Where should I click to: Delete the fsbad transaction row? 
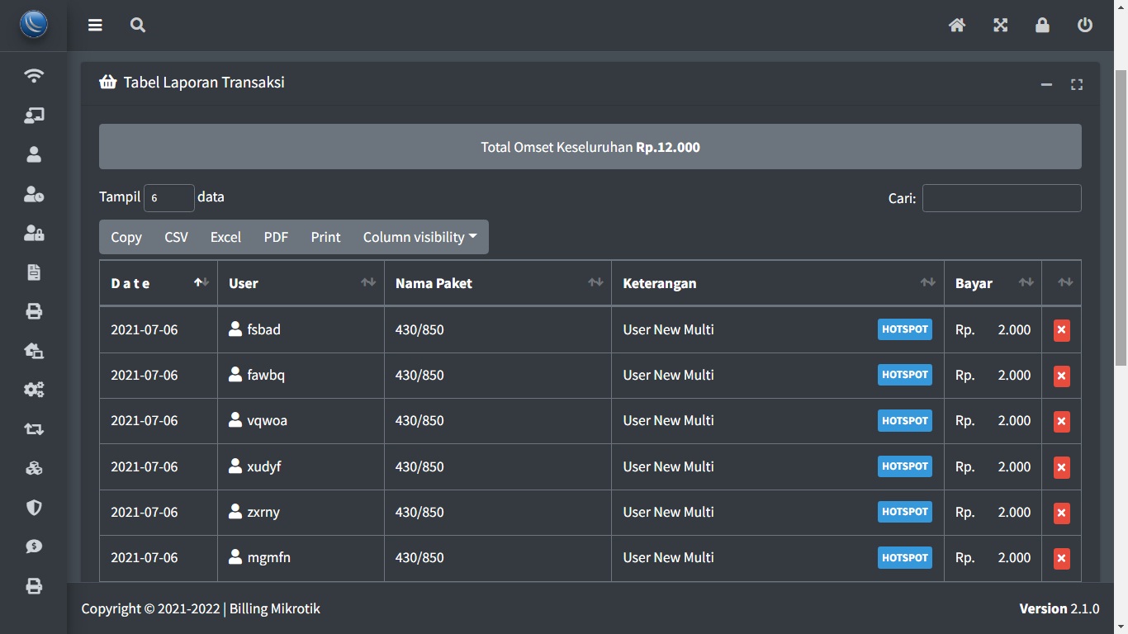1061,330
